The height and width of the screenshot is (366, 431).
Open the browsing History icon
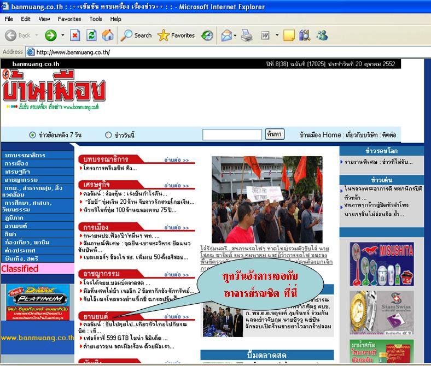(x=207, y=36)
